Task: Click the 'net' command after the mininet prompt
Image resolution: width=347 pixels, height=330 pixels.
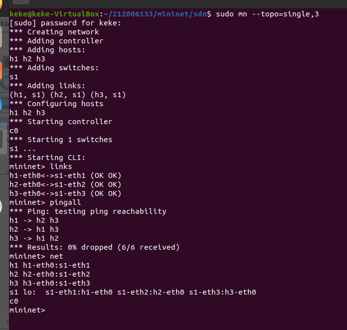Action: coord(56,256)
